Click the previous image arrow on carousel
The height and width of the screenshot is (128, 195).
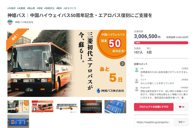[11, 64]
